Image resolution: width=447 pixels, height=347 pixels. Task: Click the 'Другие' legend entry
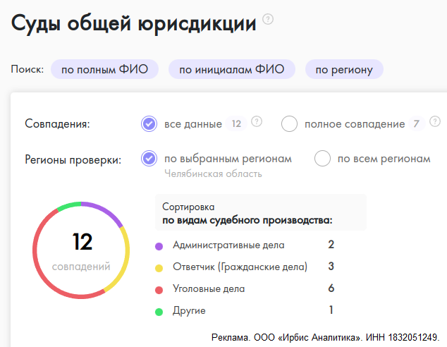(x=189, y=310)
